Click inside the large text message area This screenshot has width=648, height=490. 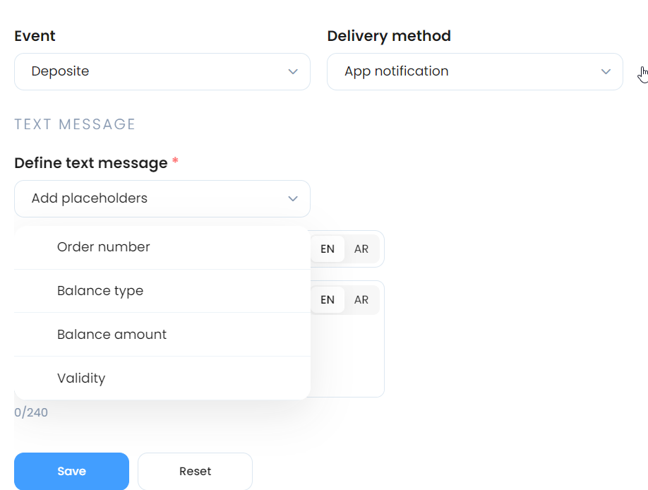[x=347, y=356]
